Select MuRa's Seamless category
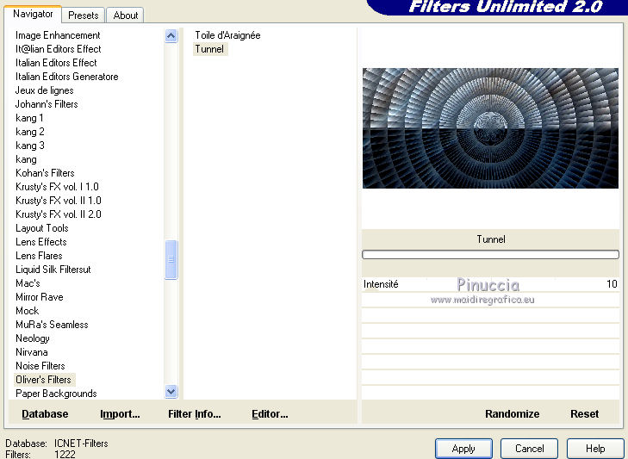This screenshot has height=459, width=628. pyautogui.click(x=52, y=325)
